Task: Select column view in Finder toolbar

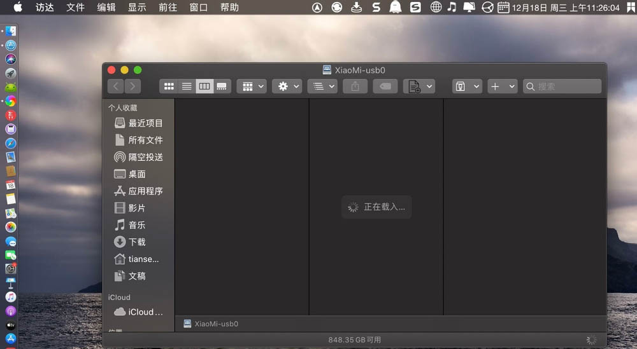Action: point(204,86)
